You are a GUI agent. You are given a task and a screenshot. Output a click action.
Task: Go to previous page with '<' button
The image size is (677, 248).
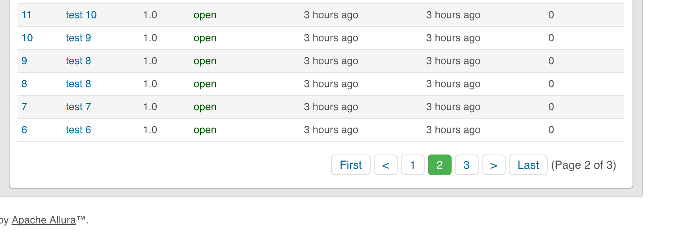pos(385,165)
